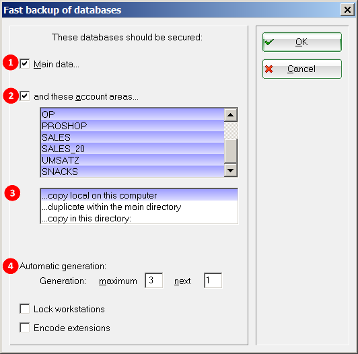Choose 'duplicate within the main directory'
Image resolution: width=358 pixels, height=354 pixels.
click(x=139, y=207)
